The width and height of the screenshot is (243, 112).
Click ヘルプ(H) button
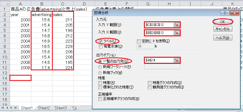click(x=223, y=38)
